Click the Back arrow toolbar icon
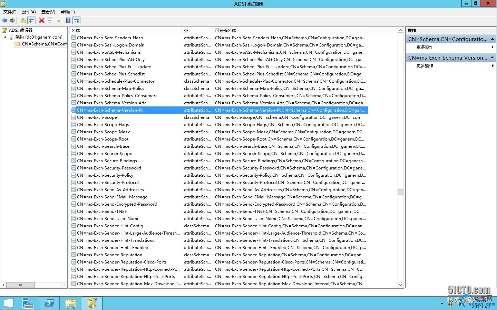 [4, 21]
